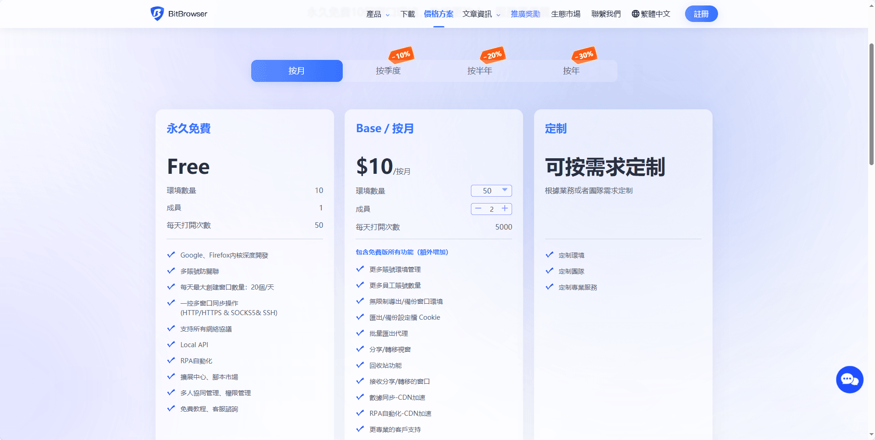
Task: Expand the 文章資訊 dropdown menu
Action: point(480,14)
